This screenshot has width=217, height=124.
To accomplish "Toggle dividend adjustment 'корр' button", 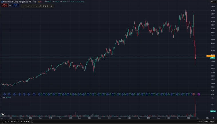I will point(213,121).
